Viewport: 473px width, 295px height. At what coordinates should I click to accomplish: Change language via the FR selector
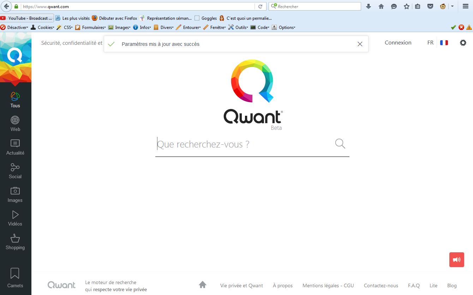(430, 43)
